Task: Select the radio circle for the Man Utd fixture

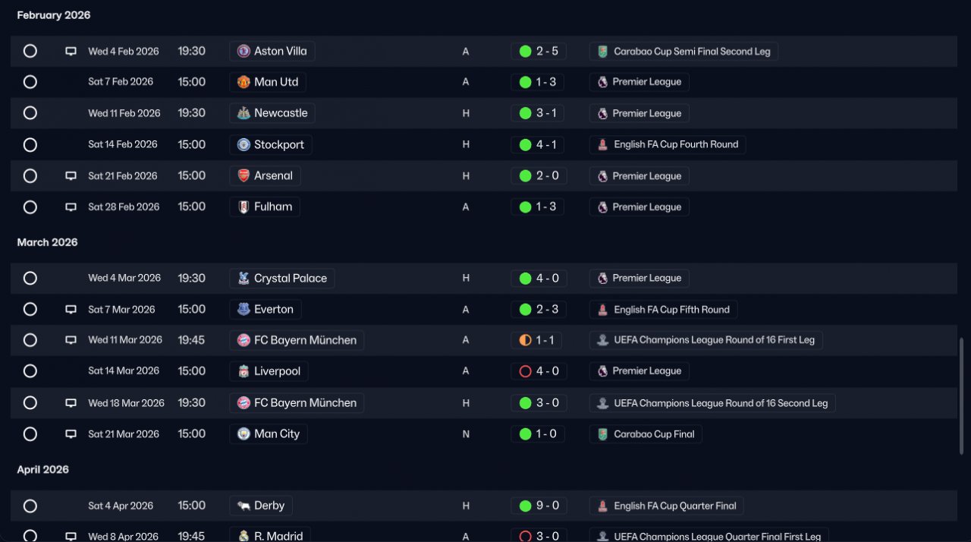Action: click(30, 82)
